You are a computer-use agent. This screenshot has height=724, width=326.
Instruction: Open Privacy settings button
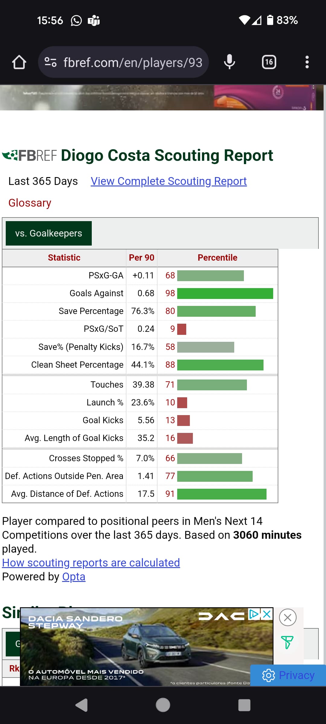pyautogui.click(x=288, y=675)
